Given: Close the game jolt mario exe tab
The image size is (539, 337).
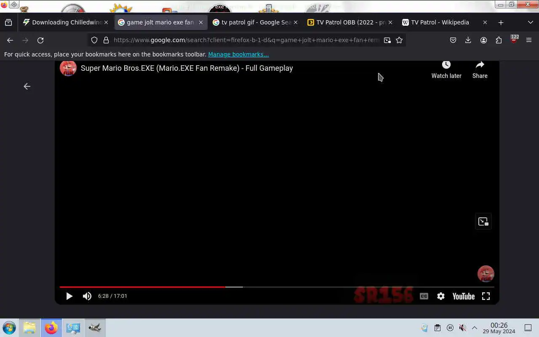Looking at the screenshot, I should coord(201,22).
